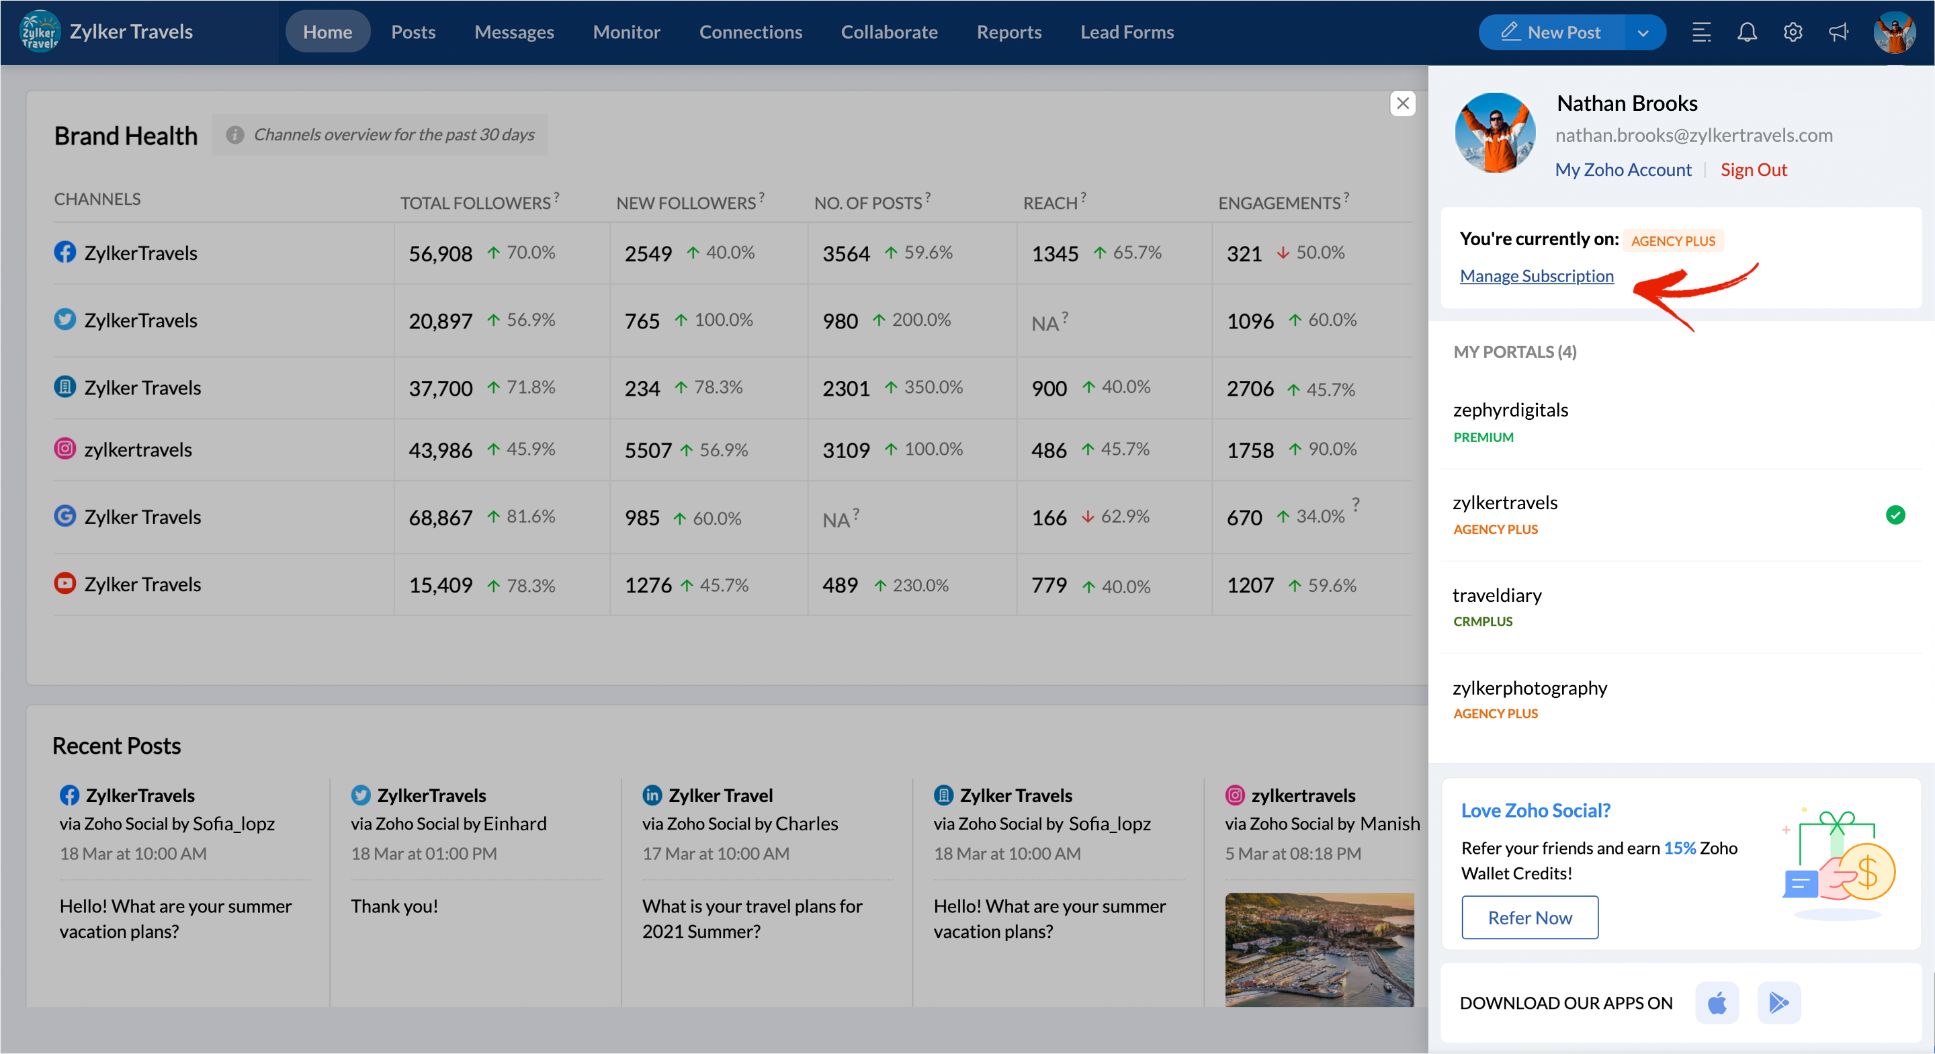Screen dimensions: 1935x1054
Task: Open My Zoho Account link
Action: (x=1623, y=170)
